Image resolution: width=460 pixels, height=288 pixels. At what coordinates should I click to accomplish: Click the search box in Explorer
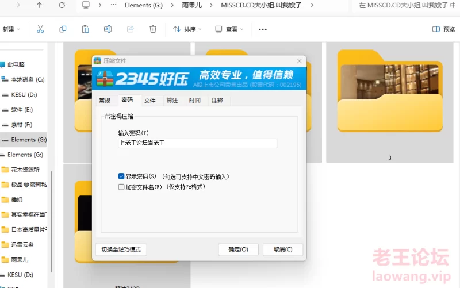click(406, 5)
